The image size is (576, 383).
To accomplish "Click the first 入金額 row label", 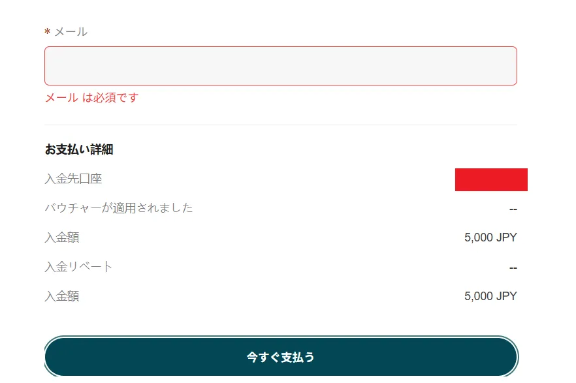I will pos(63,237).
